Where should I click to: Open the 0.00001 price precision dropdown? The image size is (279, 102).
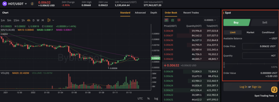pyautogui.click(x=211, y=20)
